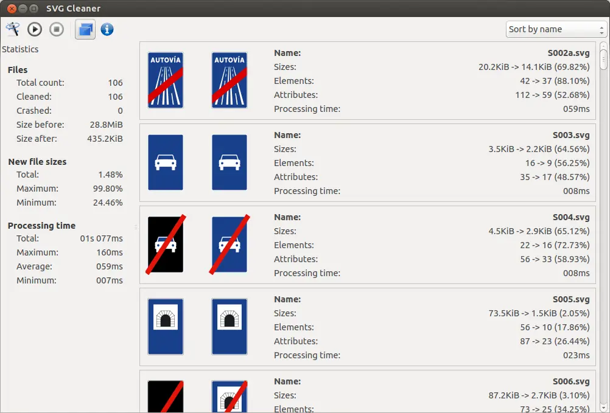Select cleaned thumbnail of S006.svg

(x=229, y=397)
